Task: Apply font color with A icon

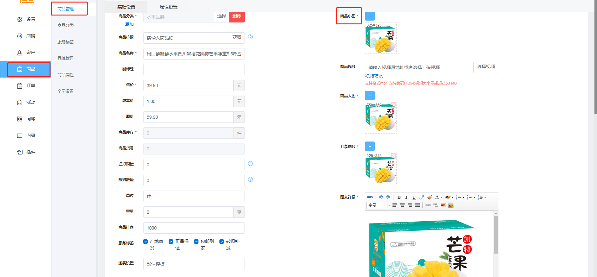Action: click(x=437, y=197)
